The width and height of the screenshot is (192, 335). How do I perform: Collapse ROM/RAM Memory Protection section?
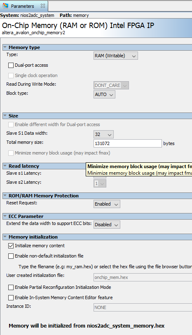(5, 195)
